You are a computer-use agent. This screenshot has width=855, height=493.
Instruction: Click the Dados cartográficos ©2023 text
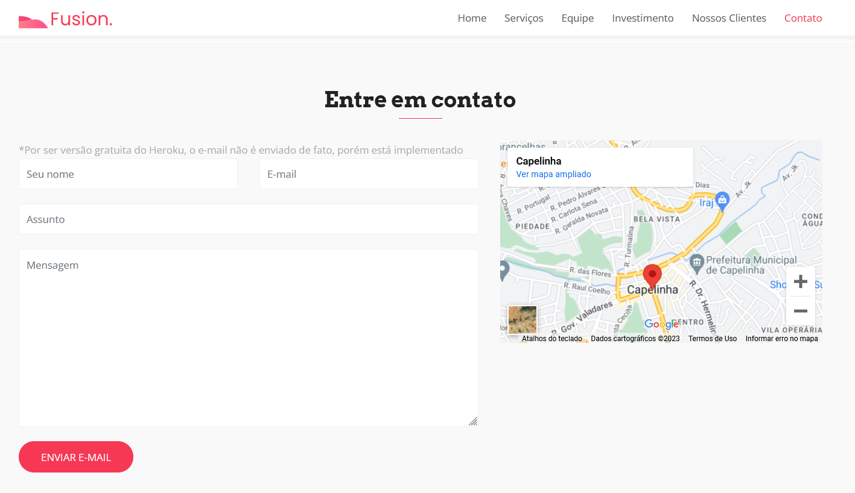(x=635, y=339)
